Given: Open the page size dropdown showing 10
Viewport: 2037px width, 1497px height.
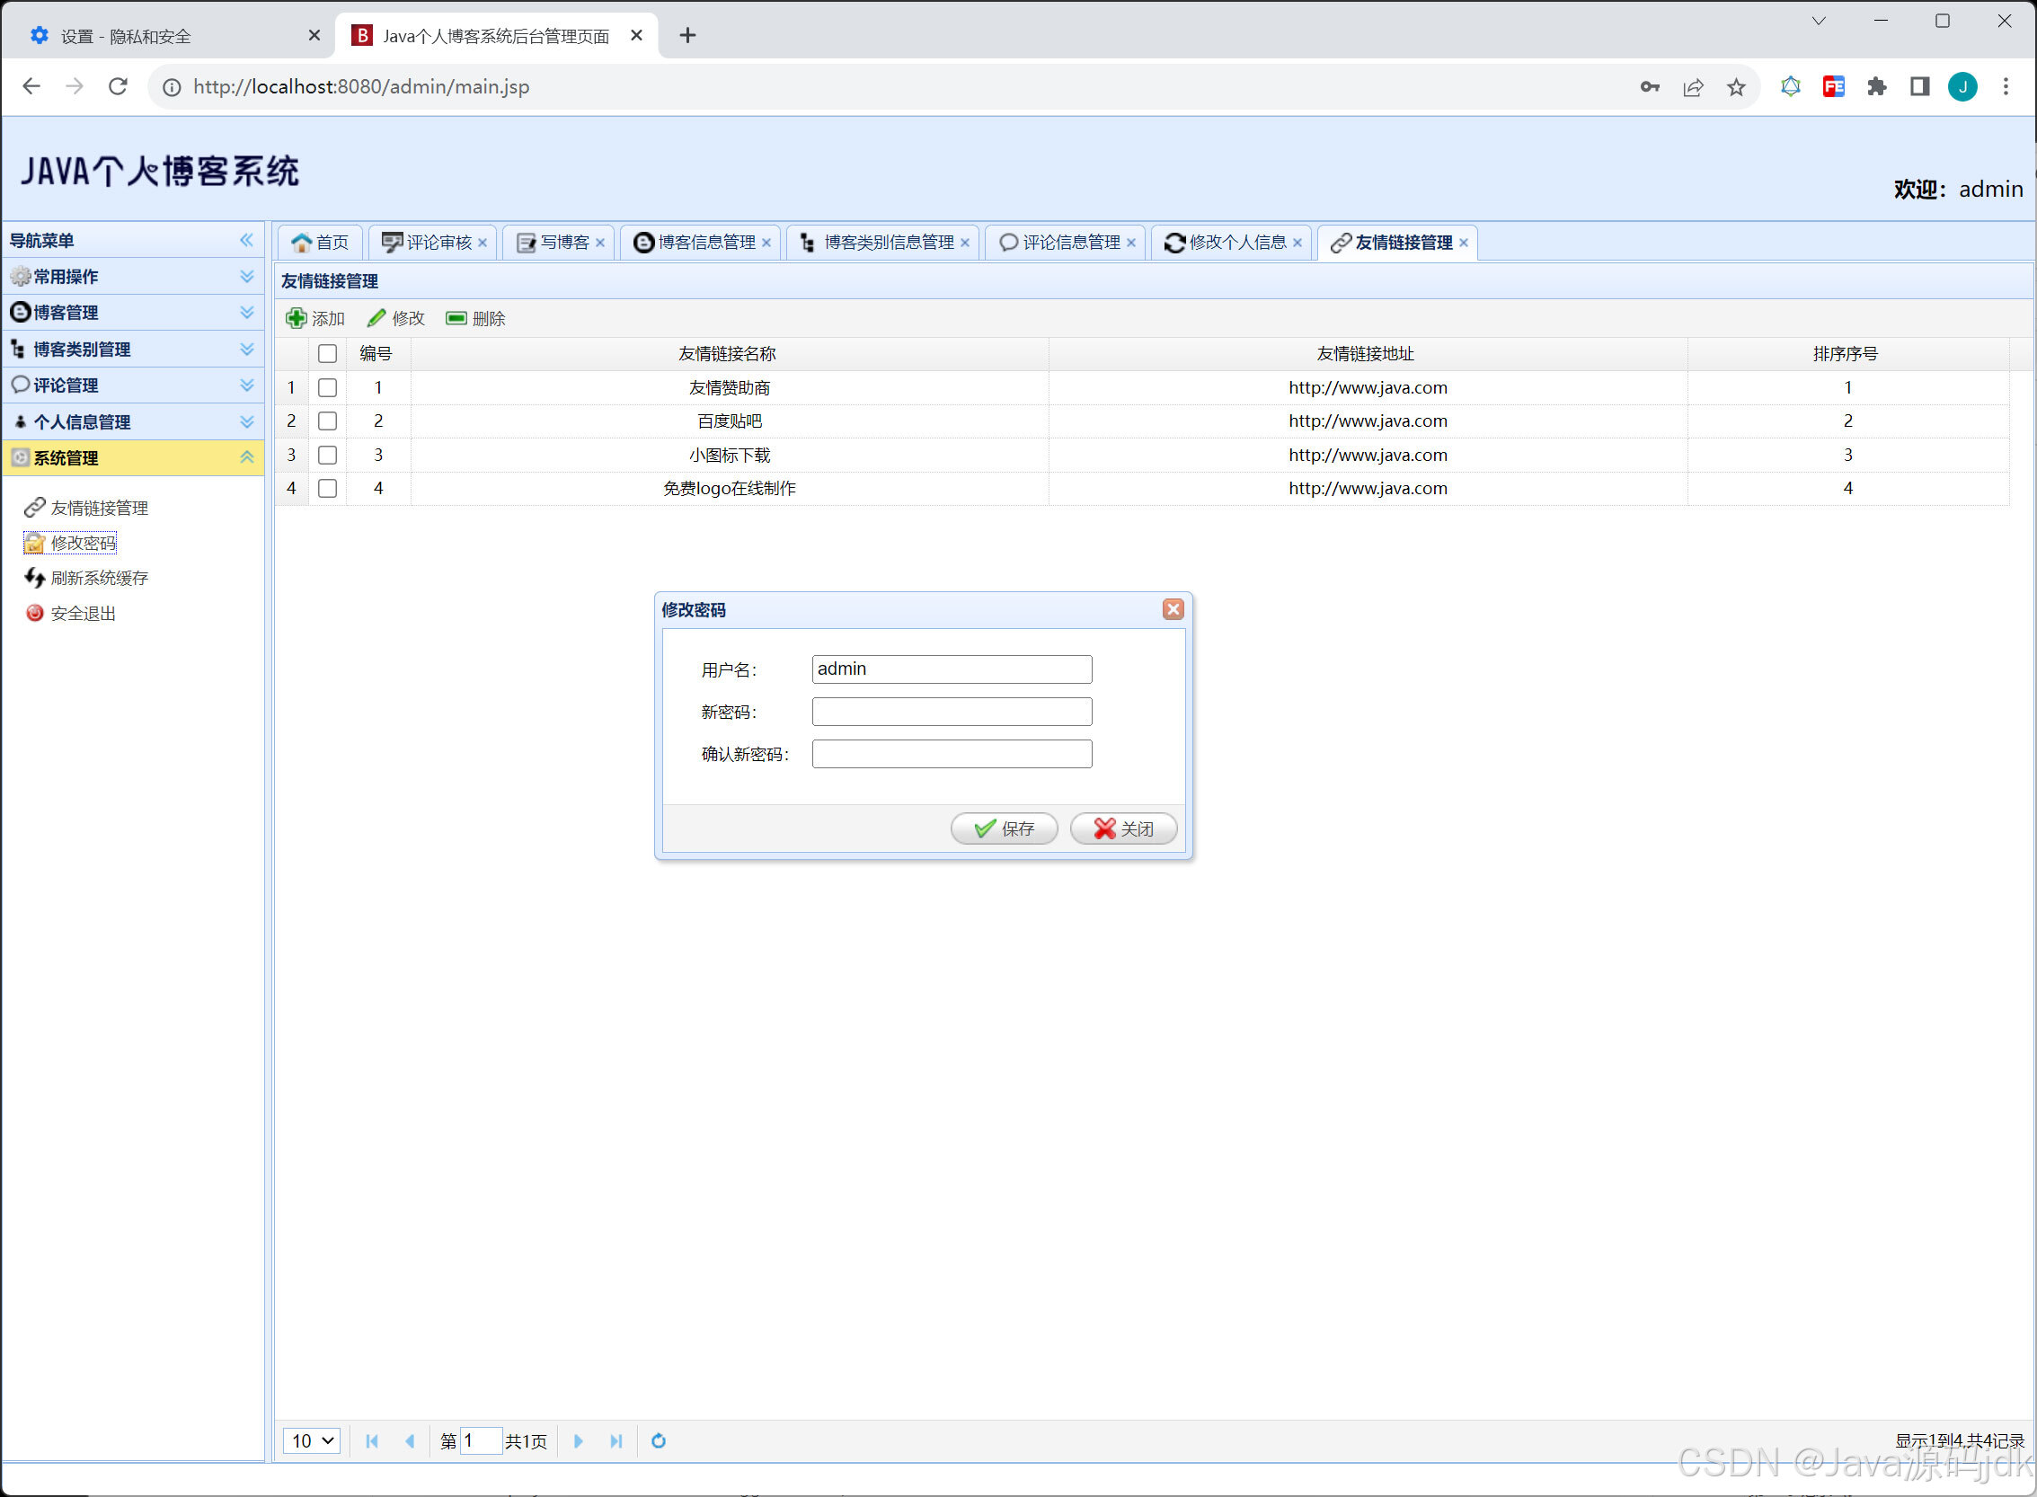Looking at the screenshot, I should pyautogui.click(x=311, y=1440).
